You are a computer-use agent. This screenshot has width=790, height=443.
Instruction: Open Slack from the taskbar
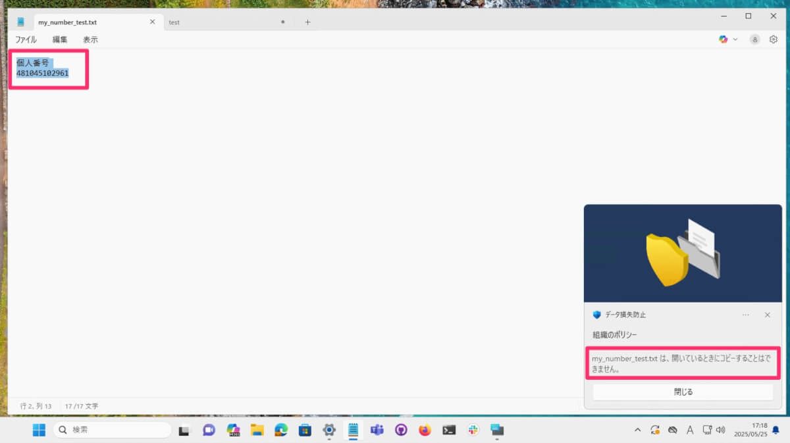[x=473, y=430]
